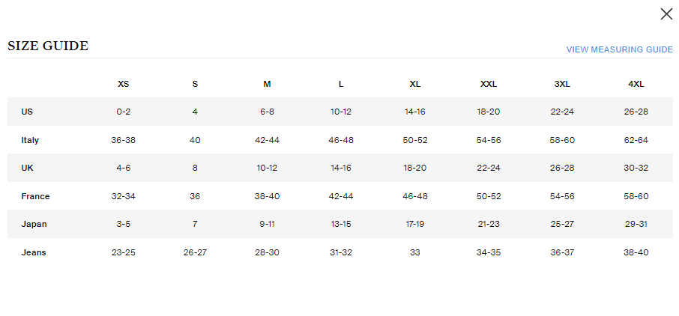Select Jeans size 33 cell
The image size is (679, 316).
[x=414, y=252]
